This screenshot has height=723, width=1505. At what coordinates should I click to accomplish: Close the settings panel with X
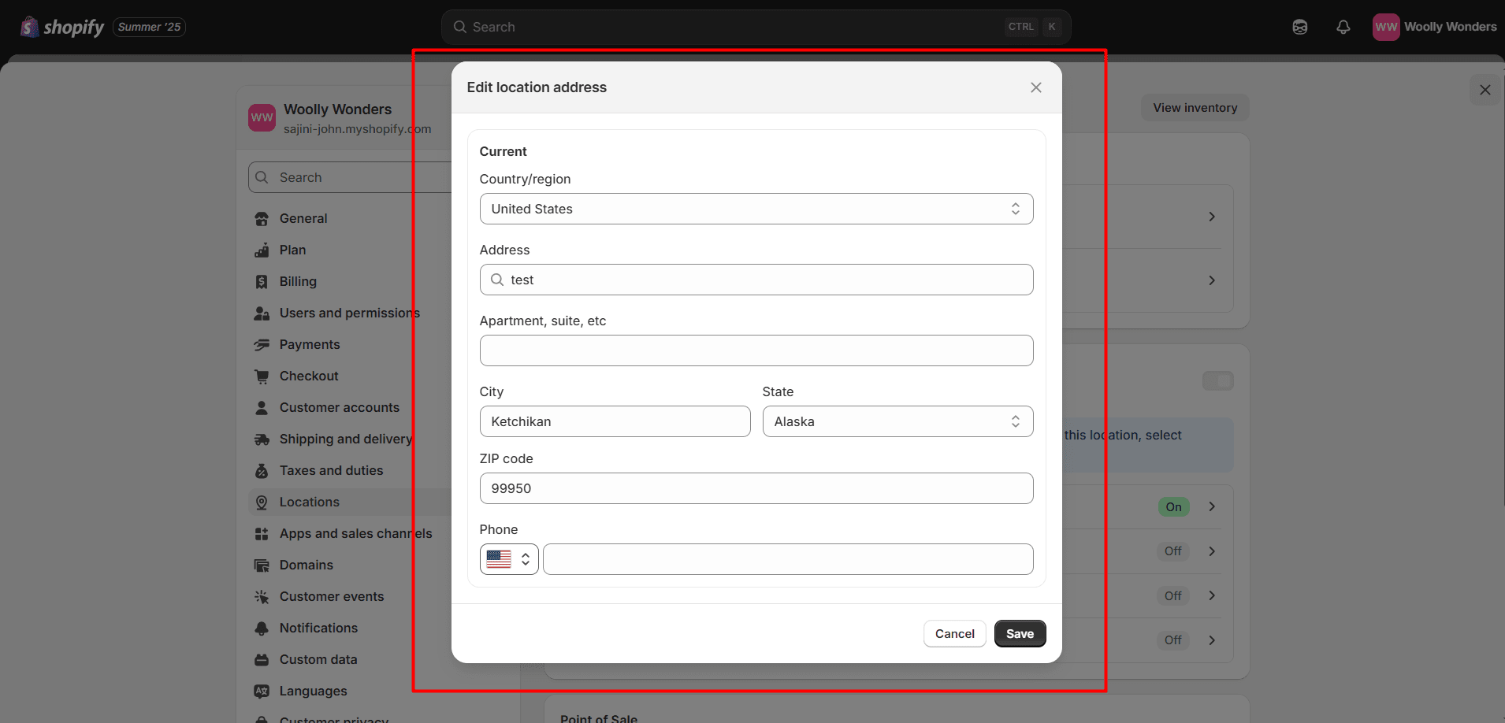1485,90
